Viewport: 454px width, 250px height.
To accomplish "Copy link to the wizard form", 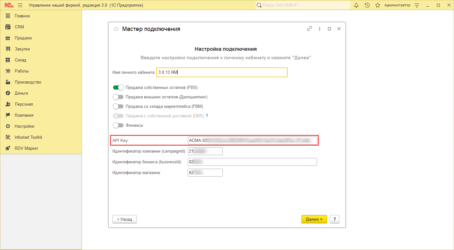I will coord(309,29).
